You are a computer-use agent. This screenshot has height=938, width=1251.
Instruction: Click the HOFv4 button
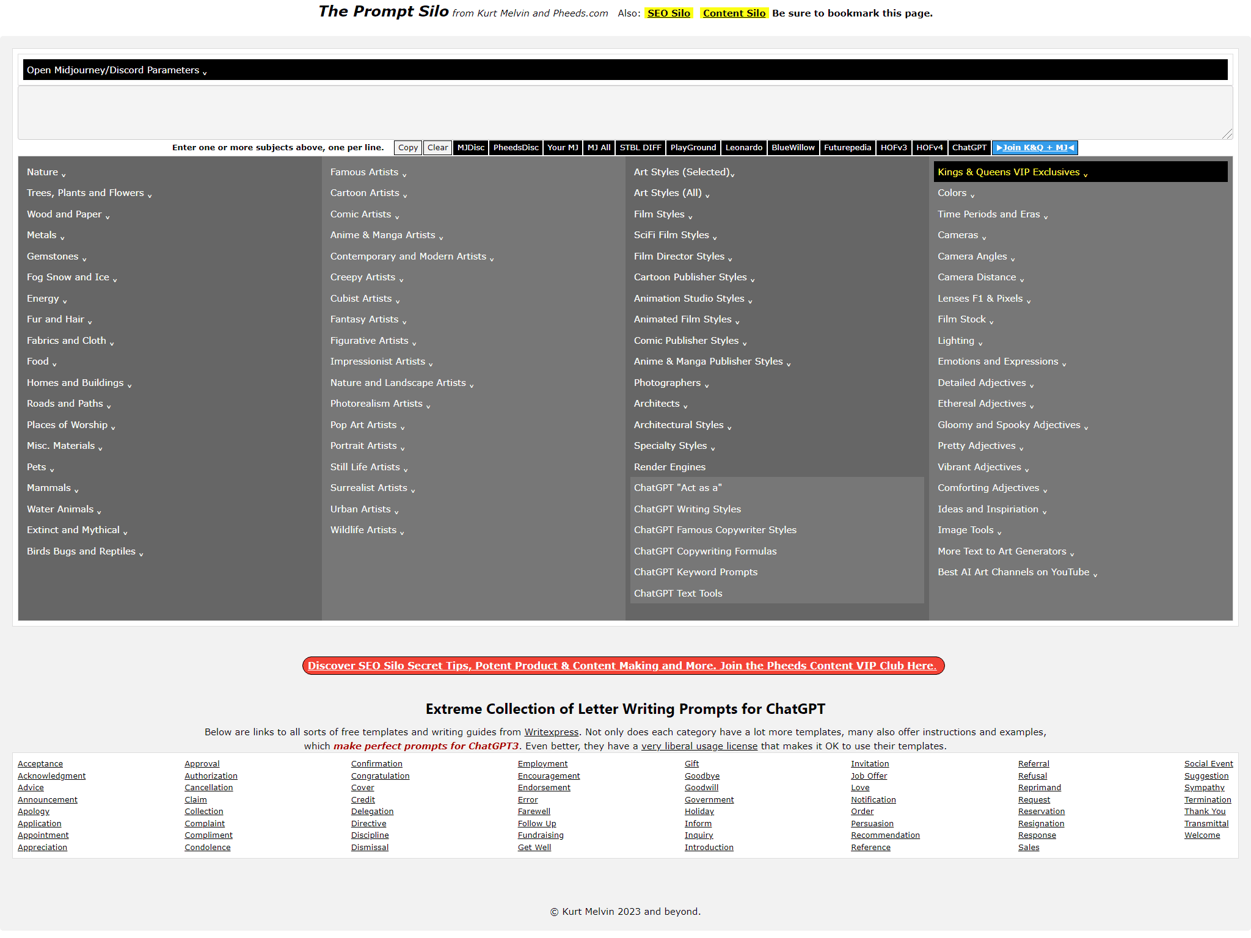(930, 148)
